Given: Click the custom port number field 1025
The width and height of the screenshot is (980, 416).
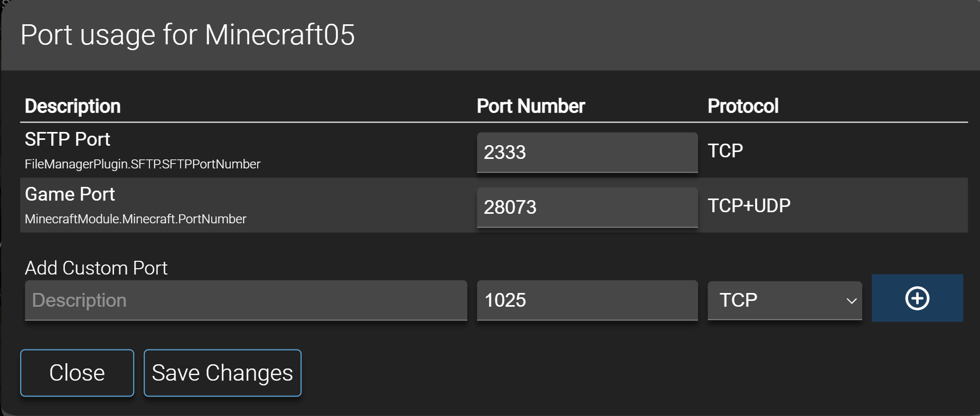Looking at the screenshot, I should [x=587, y=300].
